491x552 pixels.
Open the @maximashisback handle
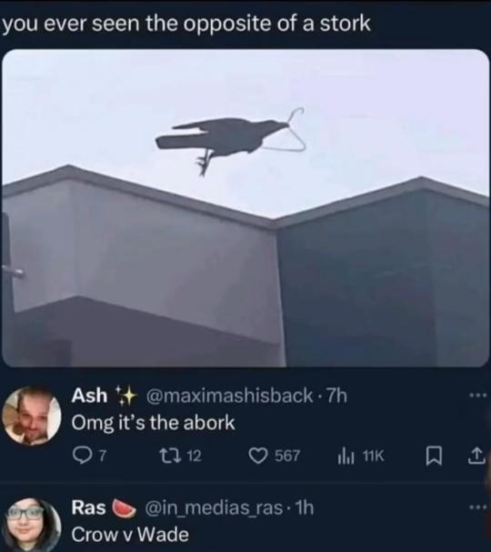tap(229, 396)
